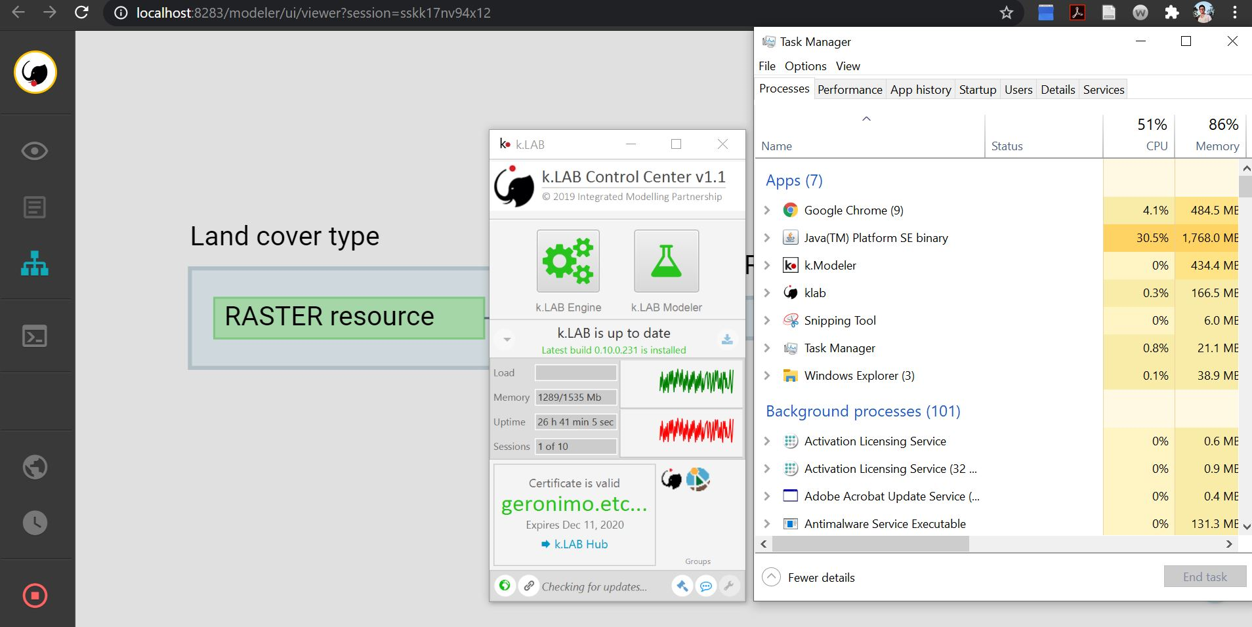Click the Uptime value field
1252x627 pixels.
576,422
